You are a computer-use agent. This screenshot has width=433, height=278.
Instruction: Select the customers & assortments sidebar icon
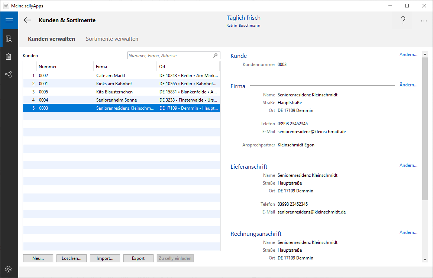coord(9,39)
